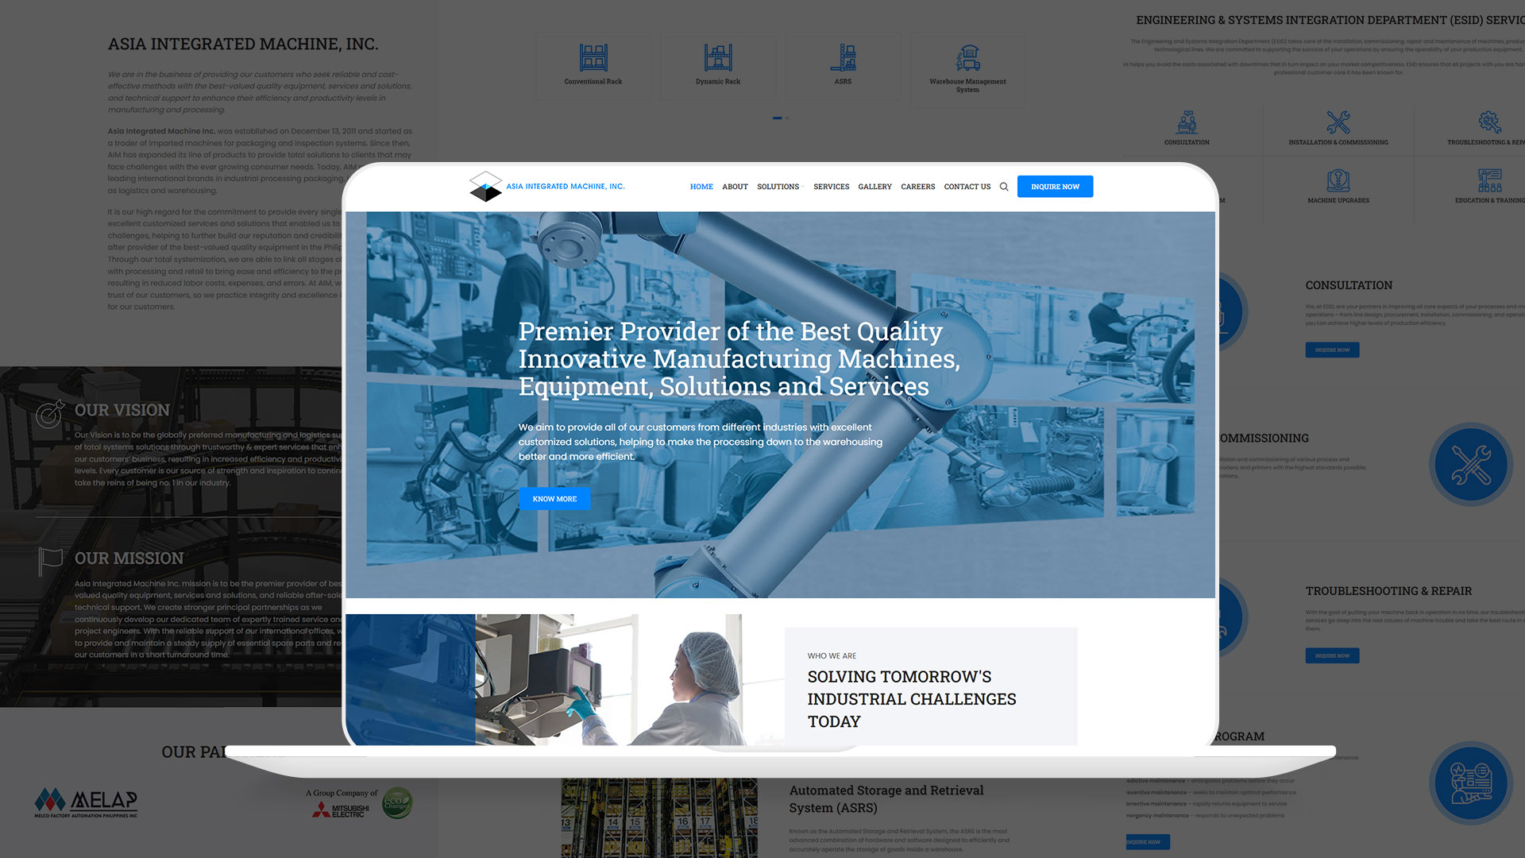Viewport: 1525px width, 858px height.
Task: Click the MELAP partner logo
Action: (x=86, y=802)
